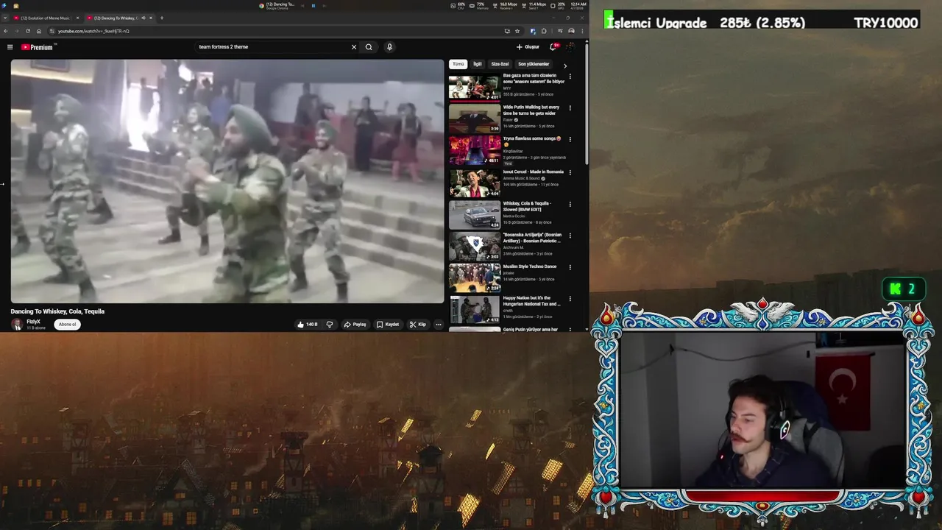Screen dimensions: 942x530
Task: Open Wide Putin Walking video thumbnail
Action: click(x=475, y=119)
